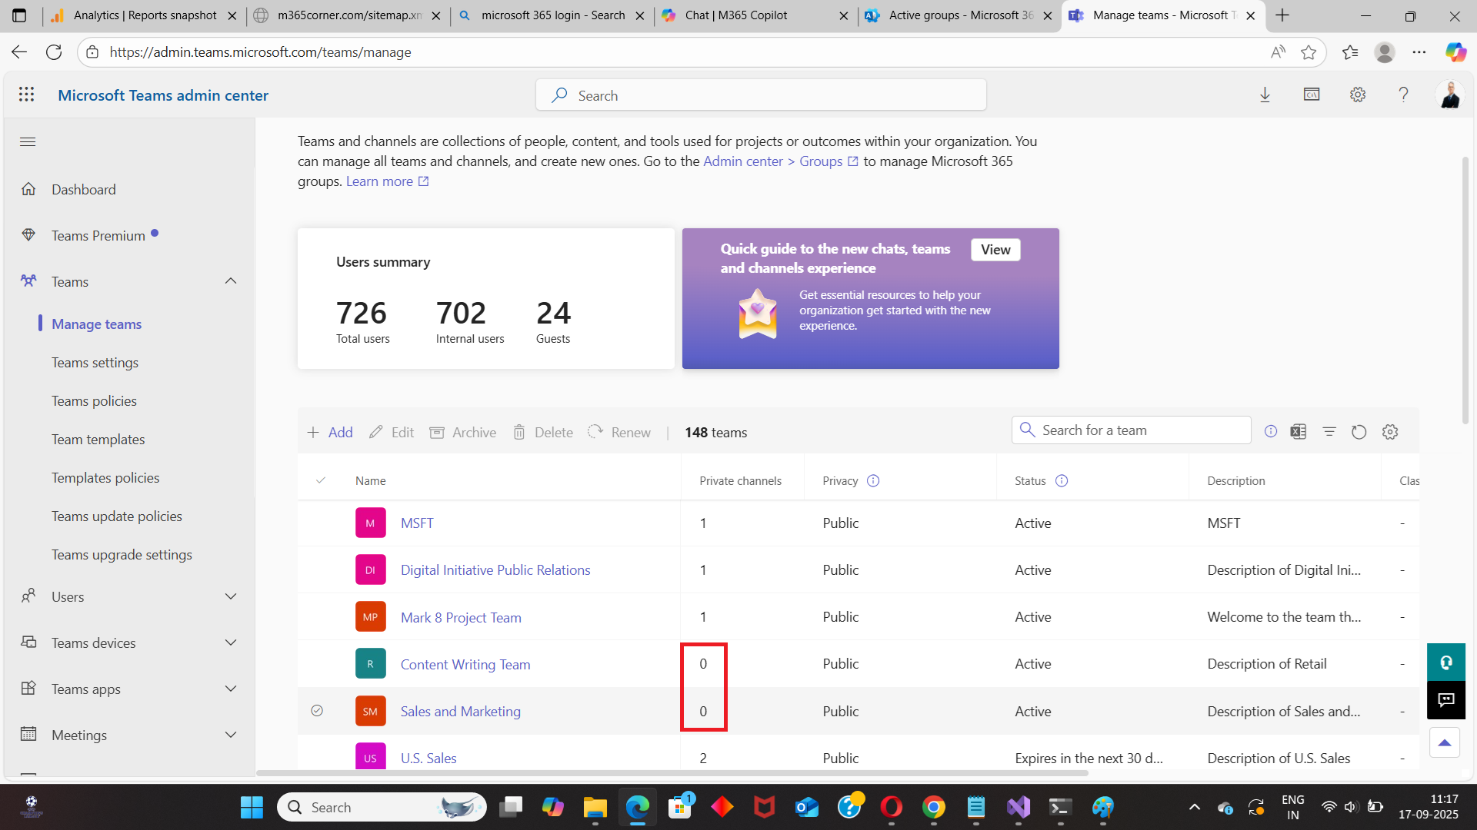Viewport: 1477px width, 830px height.
Task: Expand the Teams devices section
Action: [x=231, y=642]
